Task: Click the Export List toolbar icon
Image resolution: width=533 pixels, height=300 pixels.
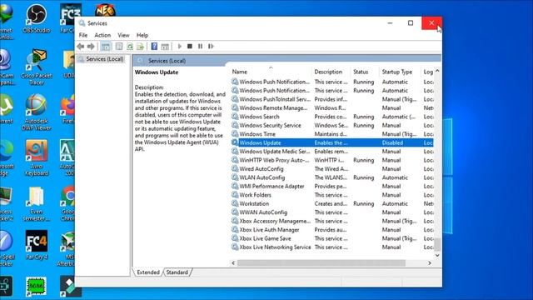Action: point(140,47)
